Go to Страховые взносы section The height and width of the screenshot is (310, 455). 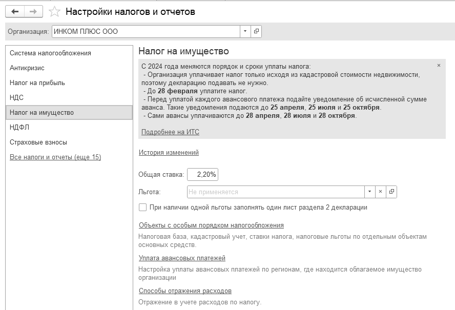point(38,142)
